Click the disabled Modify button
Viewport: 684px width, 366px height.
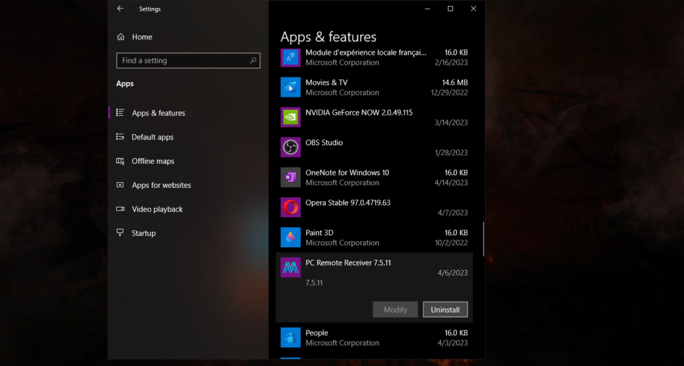[395, 309]
